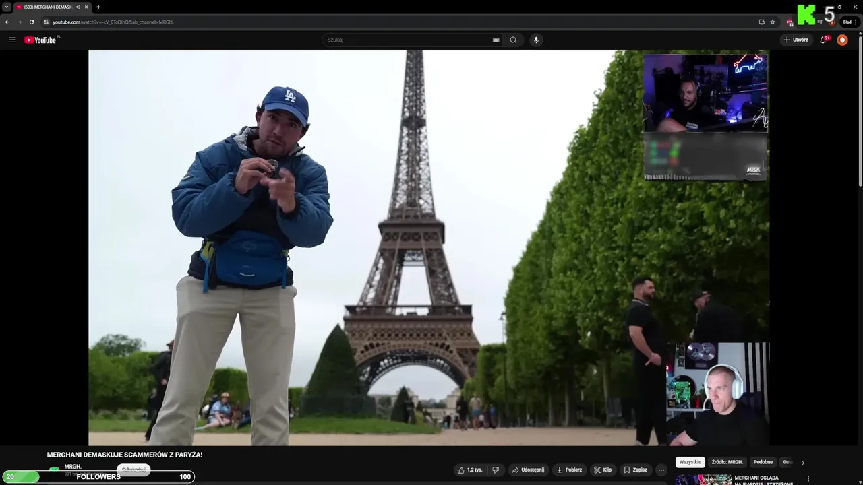Viewport: 863px width, 485px height.
Task: Click the magnifier search button
Action: coord(513,40)
